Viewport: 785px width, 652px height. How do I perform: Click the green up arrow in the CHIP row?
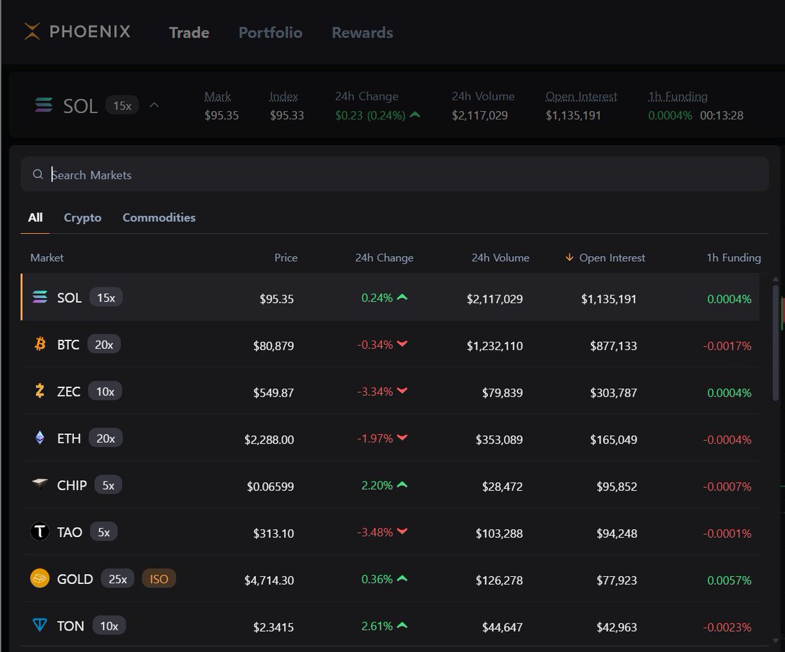402,485
